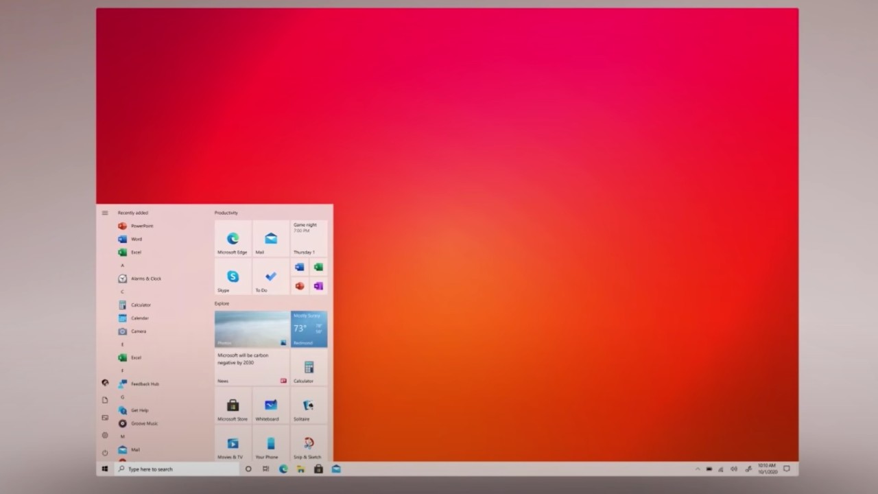878x494 pixels.
Task: Open the Whiteboard tile
Action: point(270,406)
